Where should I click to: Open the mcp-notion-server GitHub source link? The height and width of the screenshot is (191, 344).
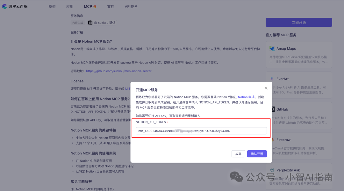[118, 71]
